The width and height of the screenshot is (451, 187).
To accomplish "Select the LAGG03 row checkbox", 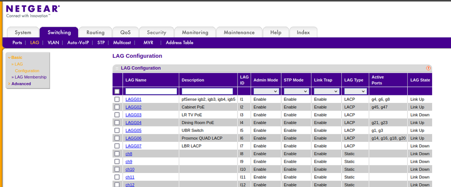I will (117, 115).
